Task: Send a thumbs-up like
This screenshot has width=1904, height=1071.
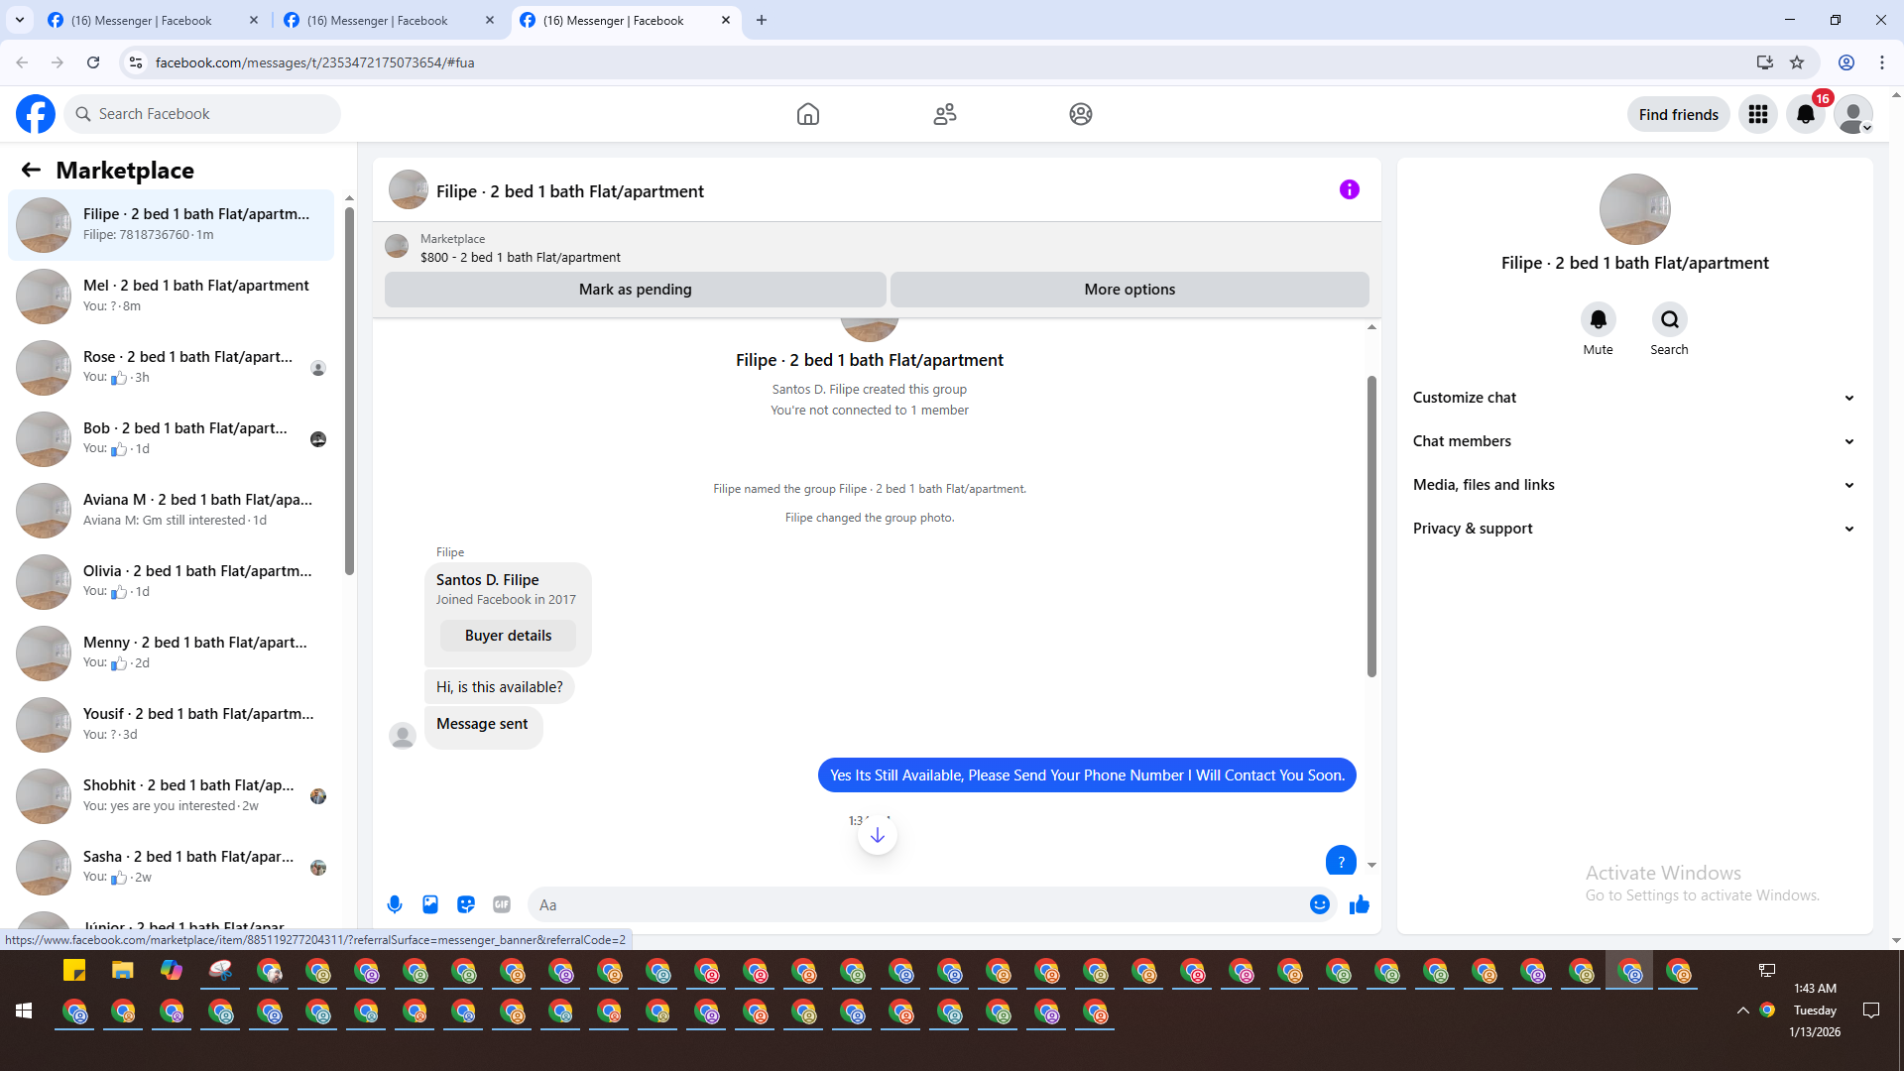Action: [x=1359, y=904]
